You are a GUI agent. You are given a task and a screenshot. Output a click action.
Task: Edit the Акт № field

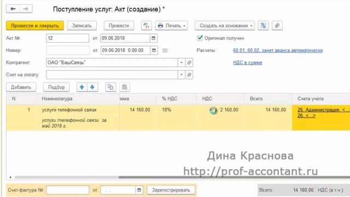coord(68,38)
